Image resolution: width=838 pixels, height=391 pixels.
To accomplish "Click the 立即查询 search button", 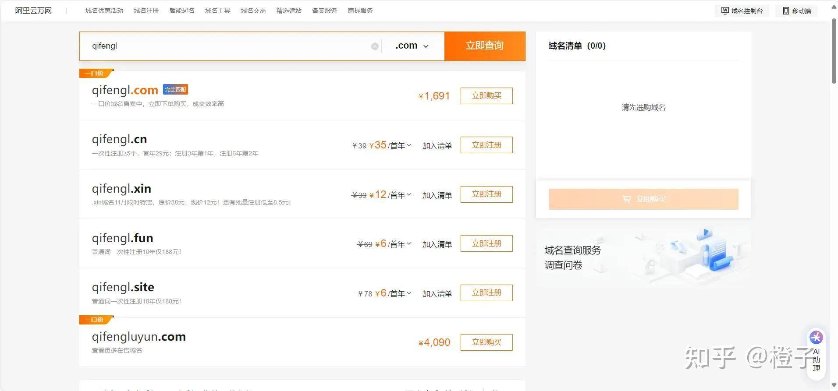I will coord(485,46).
